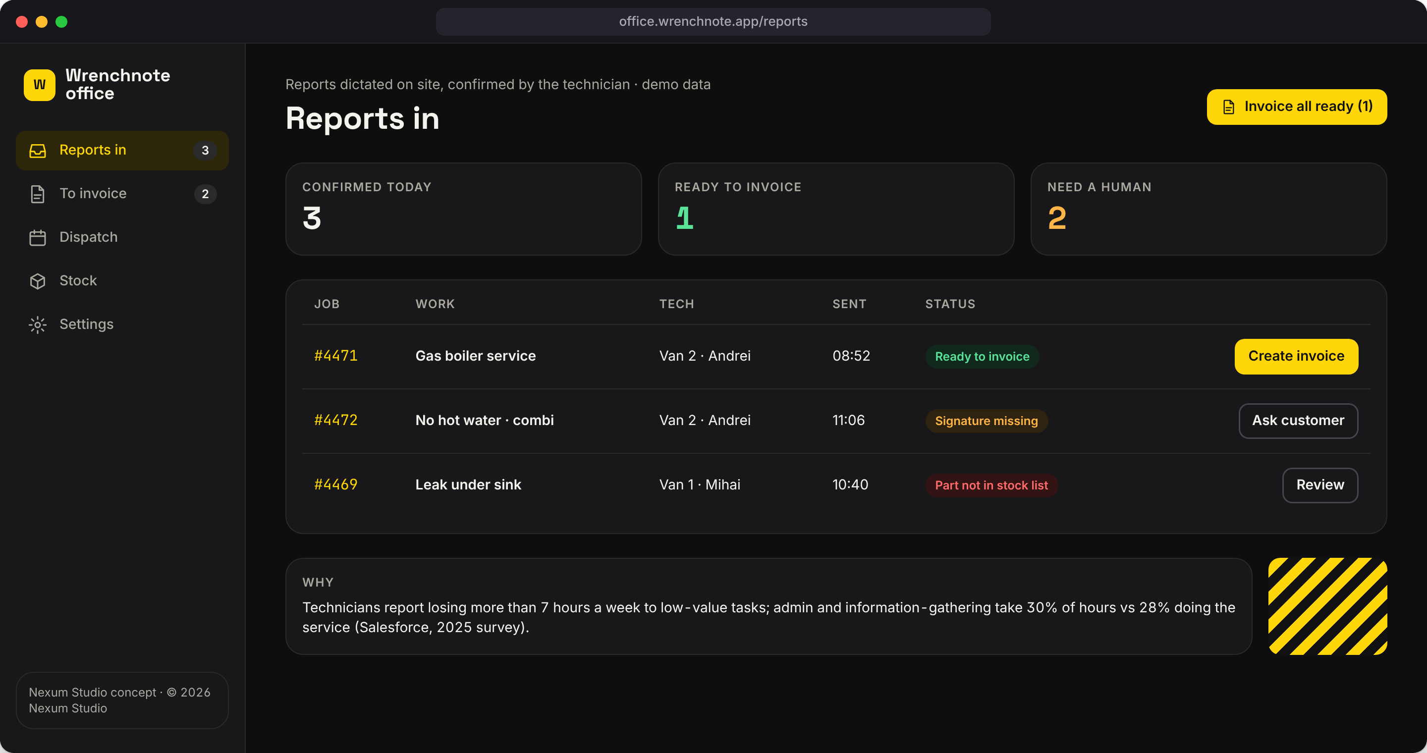
Task: Open job link #4471
Action: point(336,356)
